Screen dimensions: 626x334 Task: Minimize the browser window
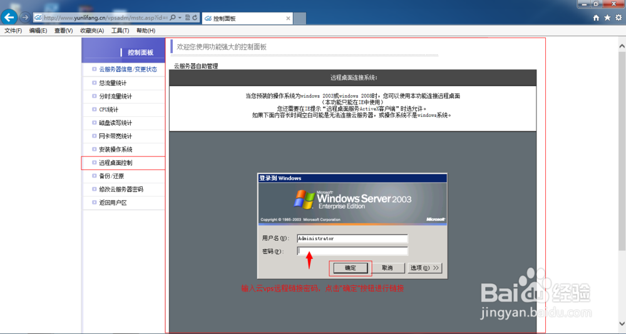point(585,4)
